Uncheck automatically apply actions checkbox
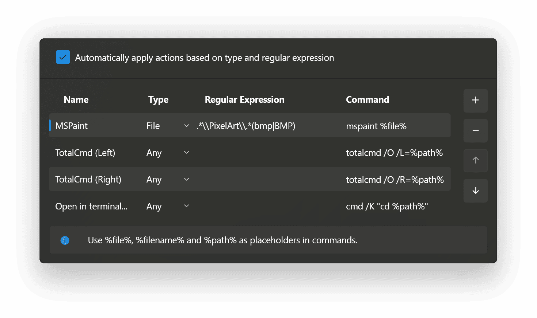Screen dimensions: 537x318 (63, 57)
